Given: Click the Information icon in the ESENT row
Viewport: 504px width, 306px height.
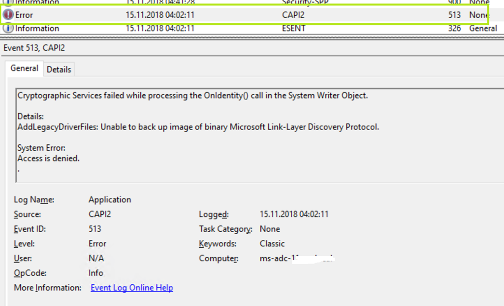Looking at the screenshot, I should (8, 29).
